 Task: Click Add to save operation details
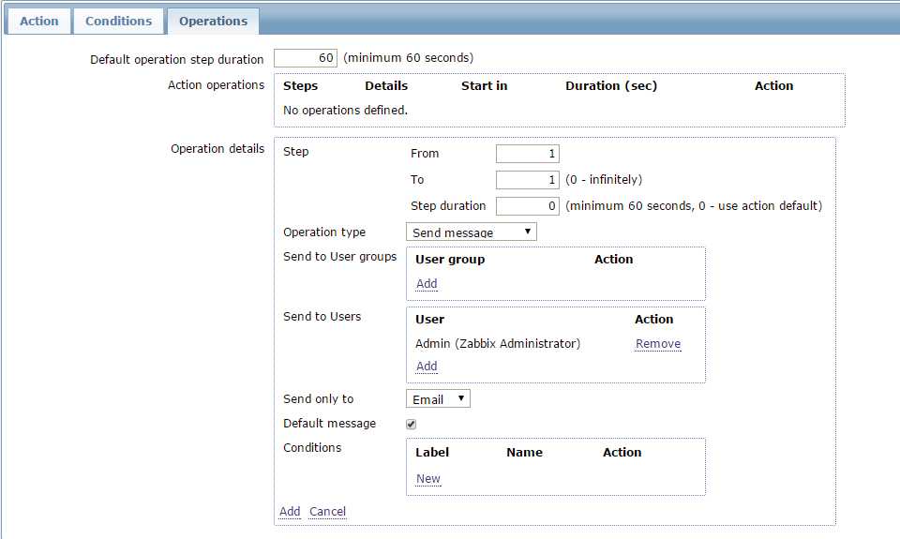[290, 512]
